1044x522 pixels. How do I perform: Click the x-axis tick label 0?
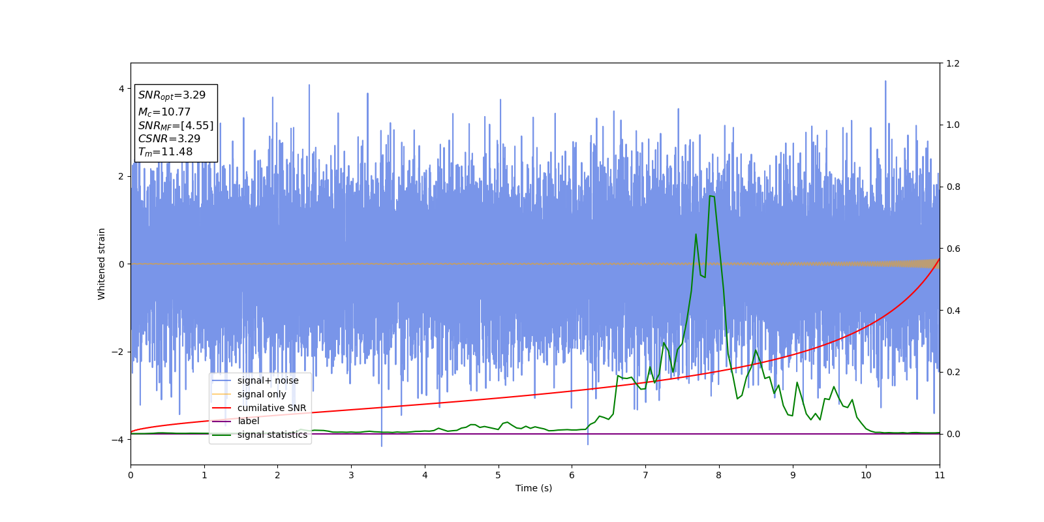click(x=130, y=475)
